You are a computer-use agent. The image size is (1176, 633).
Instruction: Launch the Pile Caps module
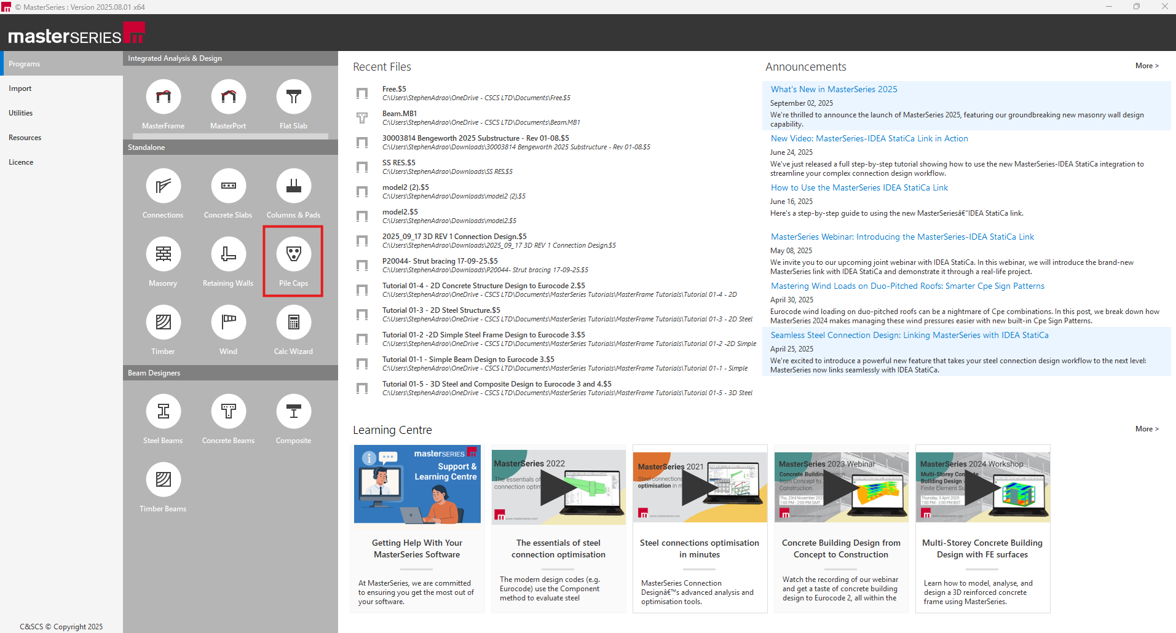[x=293, y=254]
